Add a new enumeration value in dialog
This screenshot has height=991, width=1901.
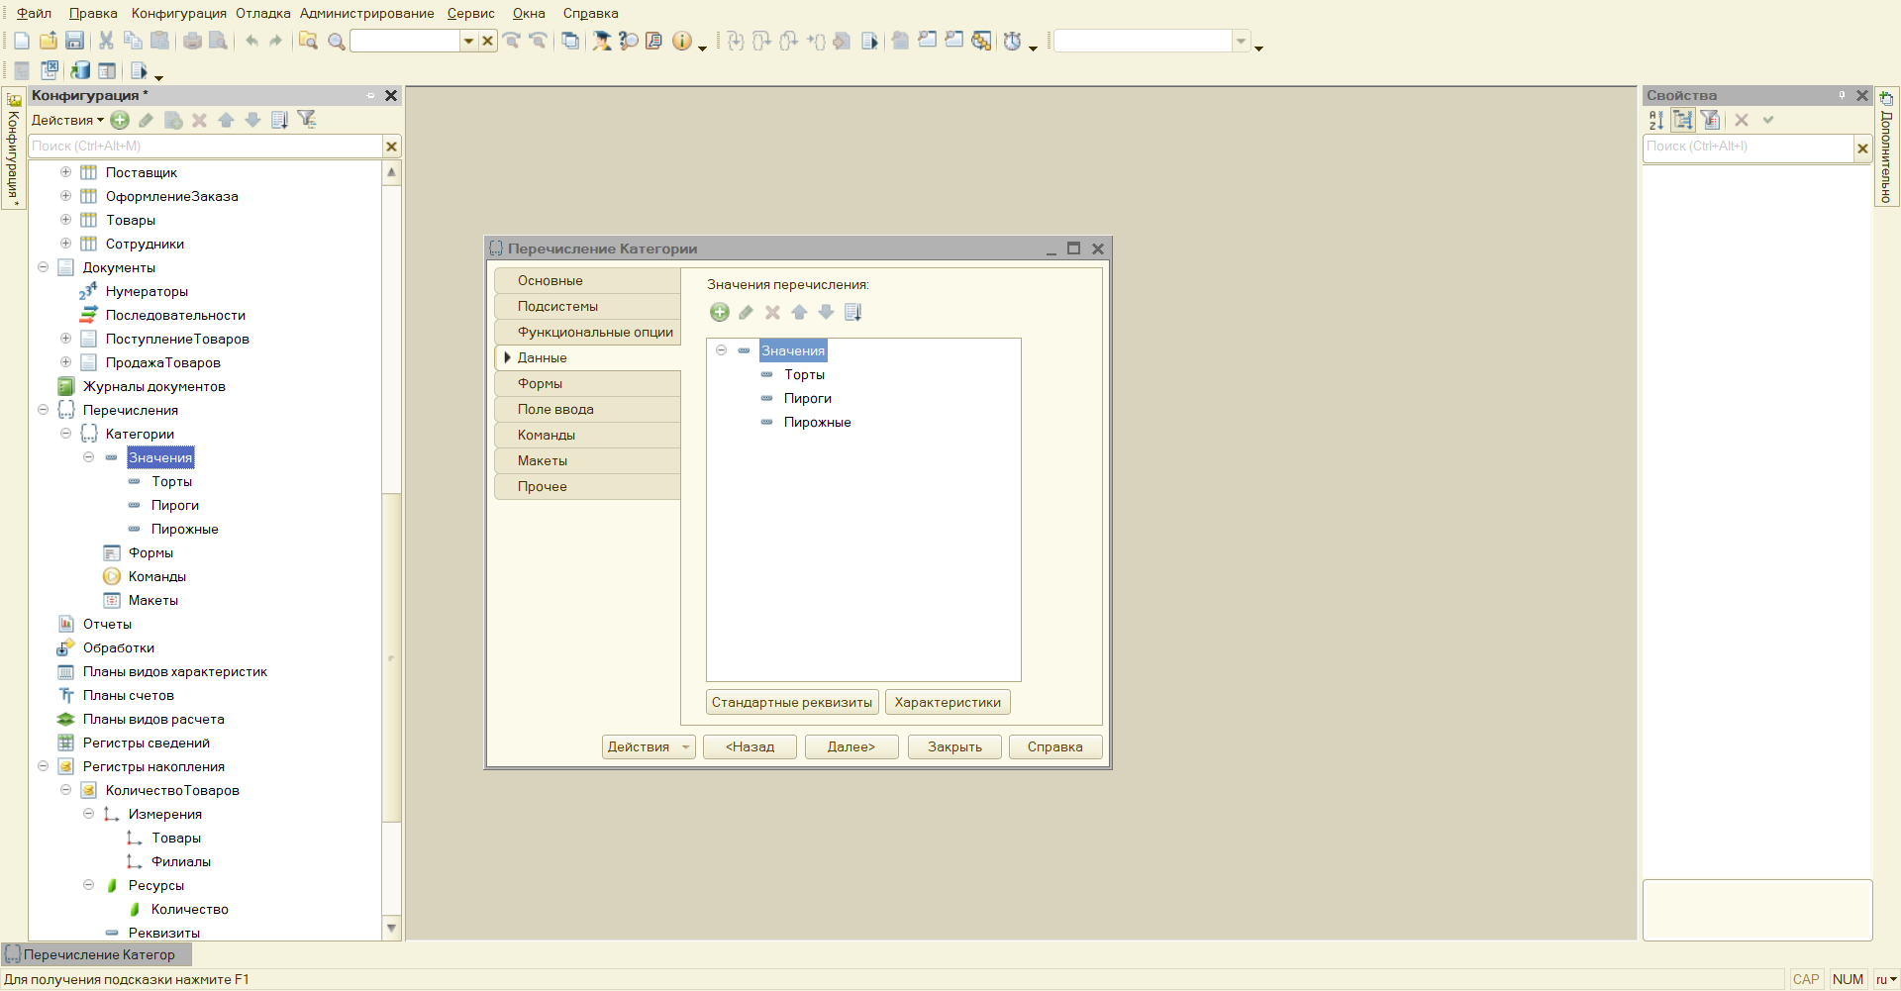(x=720, y=313)
